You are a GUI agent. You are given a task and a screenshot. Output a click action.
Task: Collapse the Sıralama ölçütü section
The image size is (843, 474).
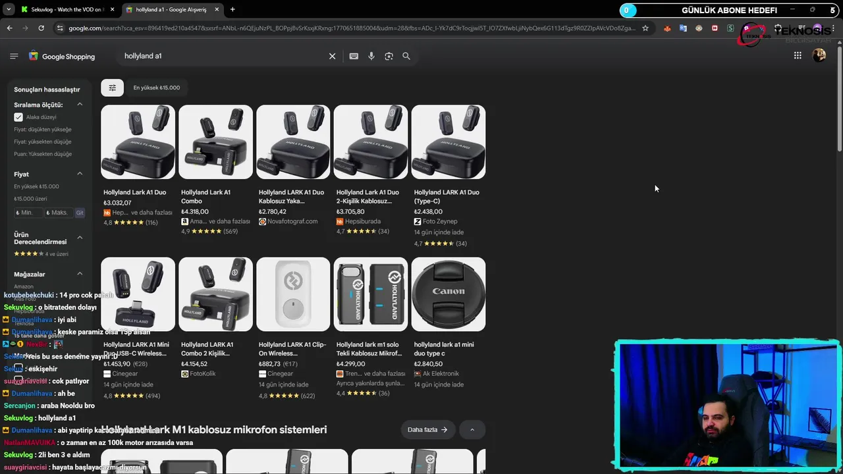[80, 105]
